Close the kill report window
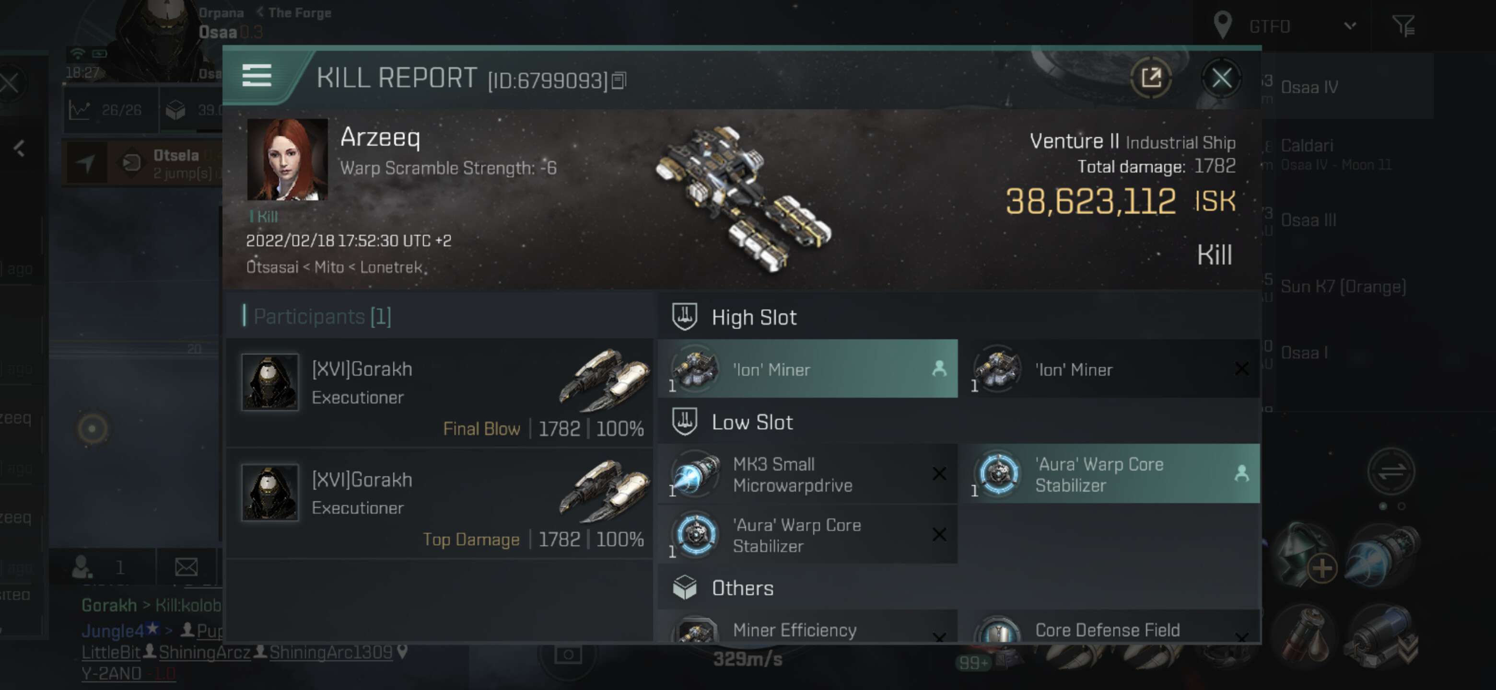The height and width of the screenshot is (690, 1496). (1221, 78)
